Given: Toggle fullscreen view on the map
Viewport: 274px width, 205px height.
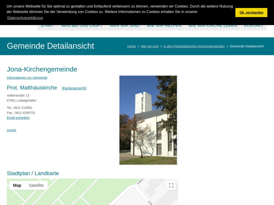Looking at the screenshot, I should (171, 185).
